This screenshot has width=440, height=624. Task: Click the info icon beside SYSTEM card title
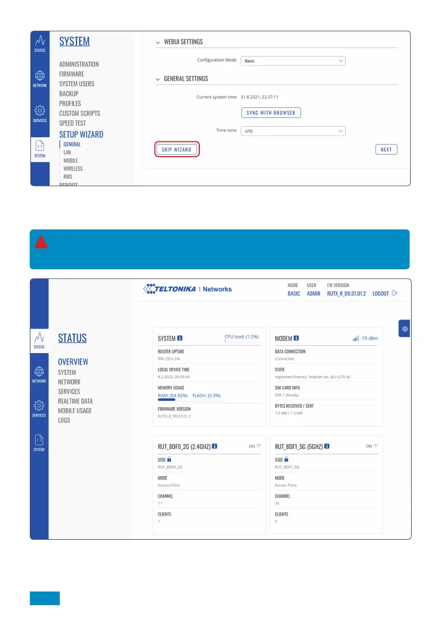[180, 338]
